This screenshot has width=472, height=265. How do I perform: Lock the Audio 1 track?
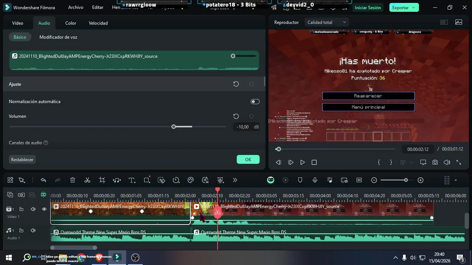pyautogui.click(x=21, y=230)
